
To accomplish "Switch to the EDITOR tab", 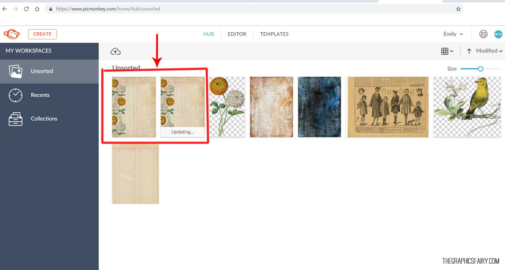I will (237, 34).
